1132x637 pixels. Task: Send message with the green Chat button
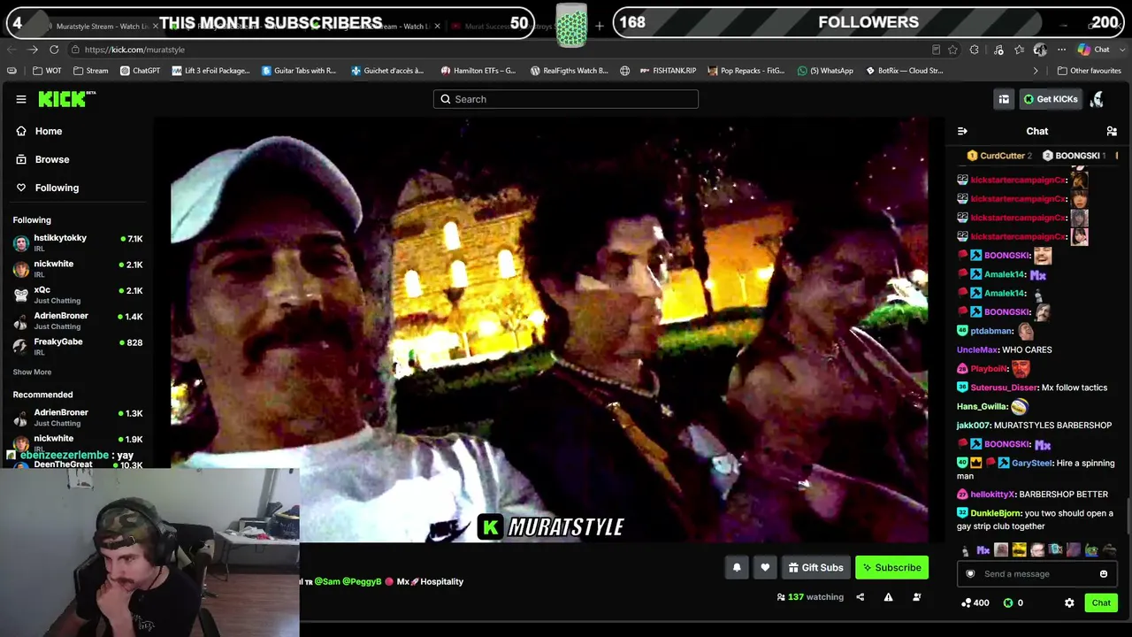[1101, 602]
